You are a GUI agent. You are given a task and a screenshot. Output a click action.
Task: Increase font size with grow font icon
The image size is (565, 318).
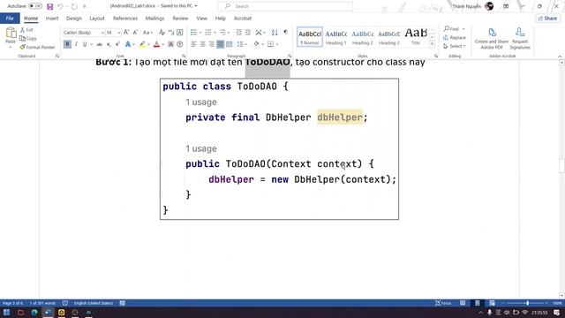pyautogui.click(x=126, y=33)
